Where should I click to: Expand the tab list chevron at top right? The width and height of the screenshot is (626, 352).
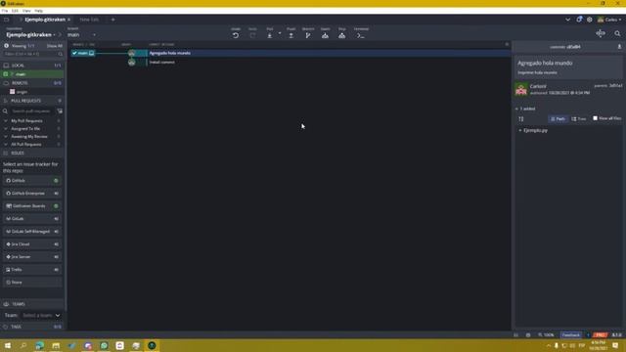(x=567, y=20)
